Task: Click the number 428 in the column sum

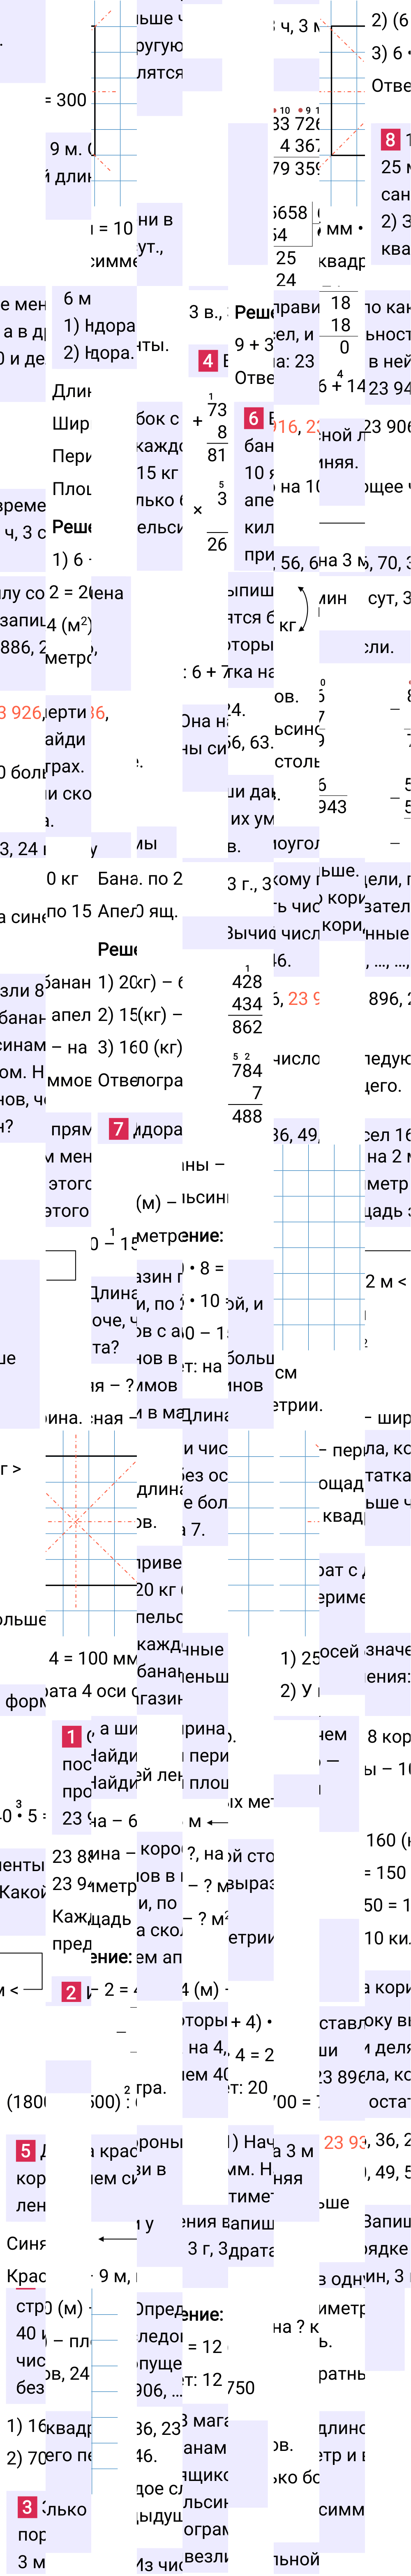Action: pos(247,982)
